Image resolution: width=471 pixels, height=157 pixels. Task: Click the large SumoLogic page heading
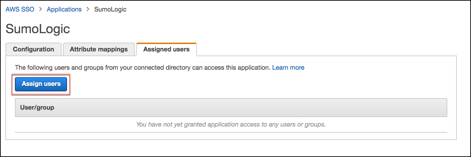38,29
